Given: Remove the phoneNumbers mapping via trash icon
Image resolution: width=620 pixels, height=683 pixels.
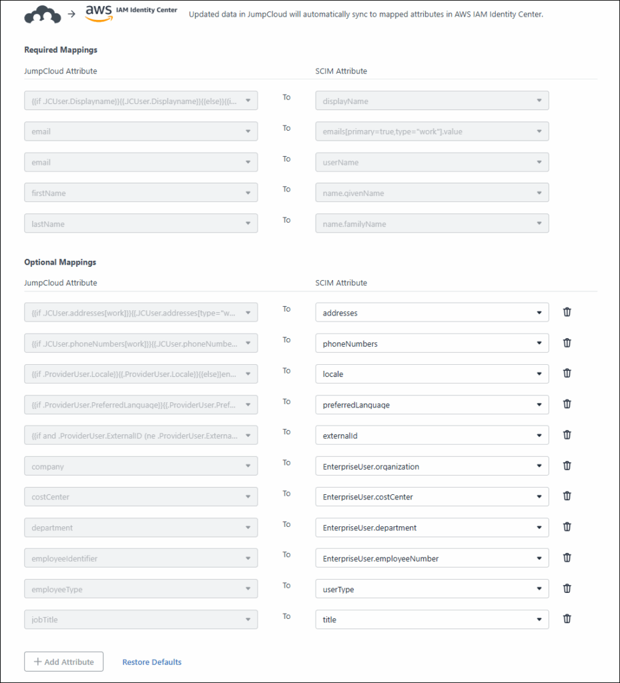Looking at the screenshot, I should [x=567, y=343].
